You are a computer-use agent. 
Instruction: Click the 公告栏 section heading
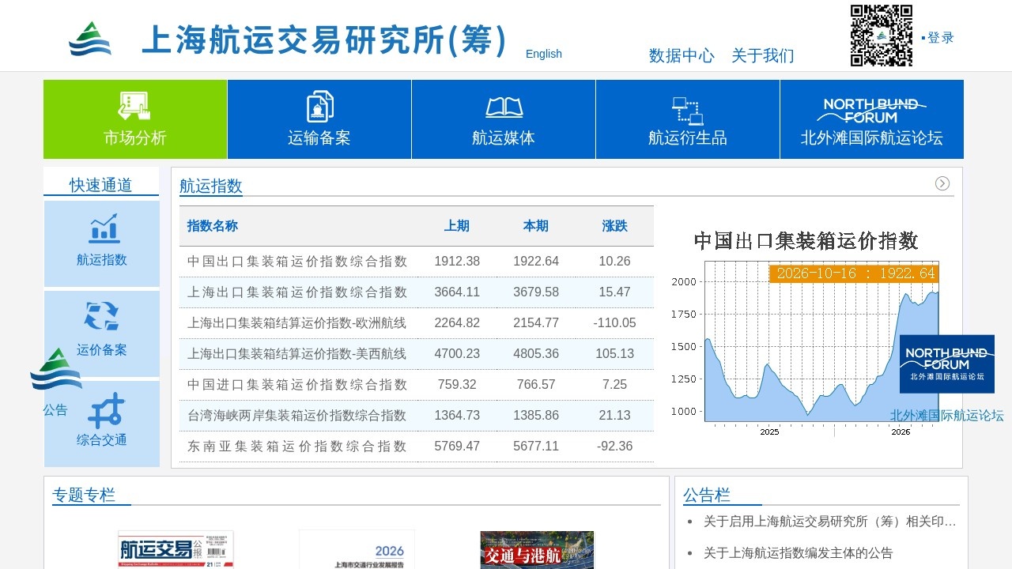tap(707, 496)
